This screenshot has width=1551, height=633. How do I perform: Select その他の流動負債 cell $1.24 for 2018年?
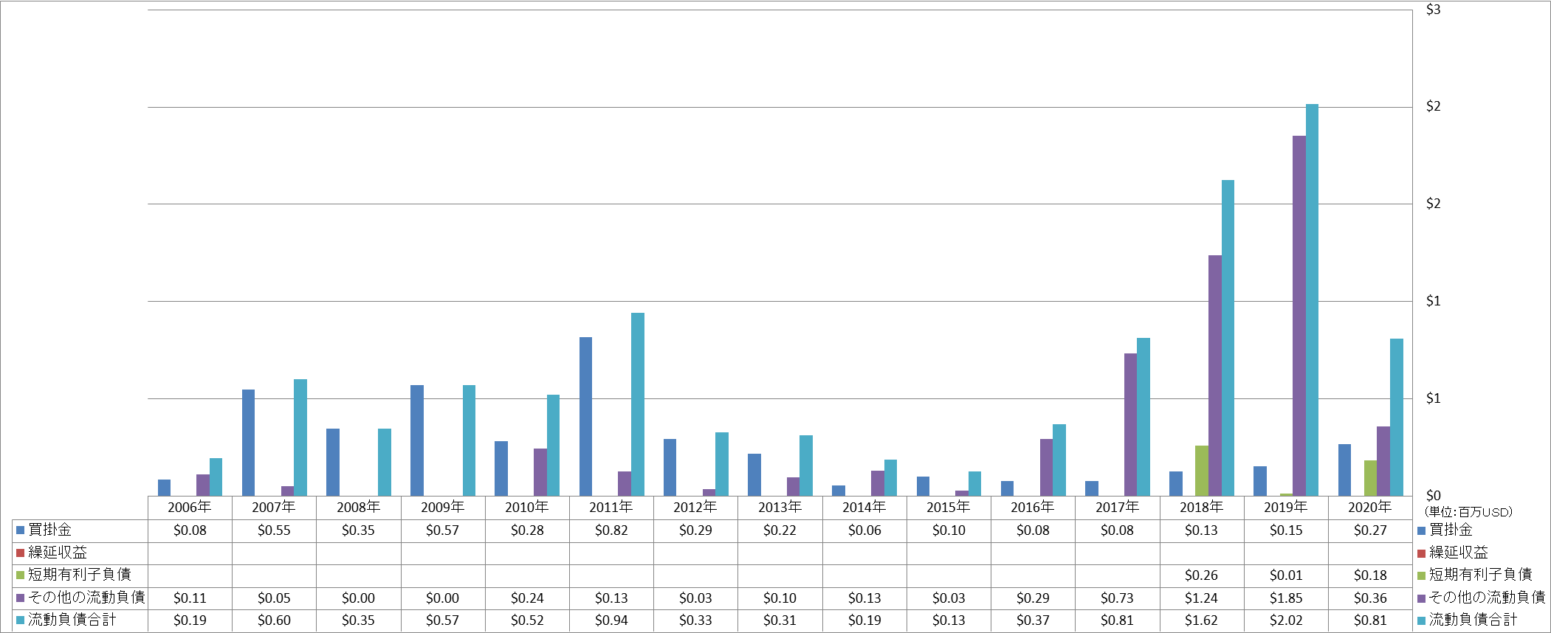point(1201,598)
